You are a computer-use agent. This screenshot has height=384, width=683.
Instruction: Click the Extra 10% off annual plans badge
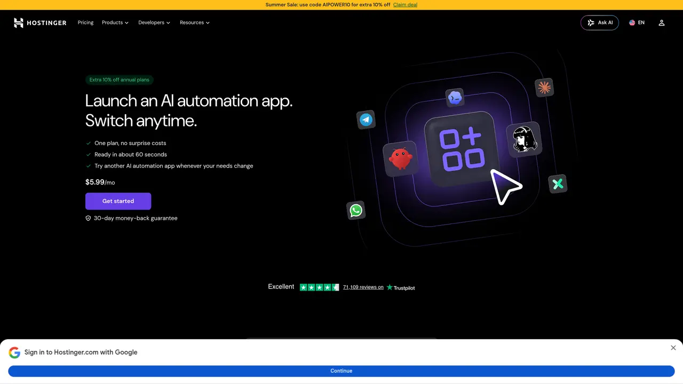(x=120, y=80)
